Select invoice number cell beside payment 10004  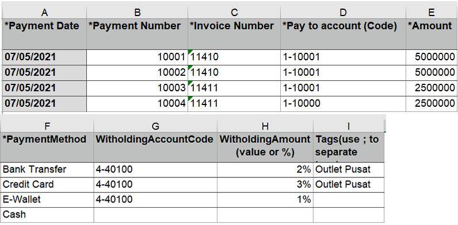coord(234,103)
